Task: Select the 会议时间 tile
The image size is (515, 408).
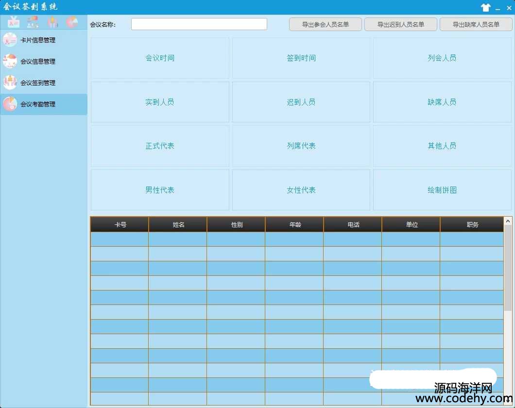Action: pos(160,58)
